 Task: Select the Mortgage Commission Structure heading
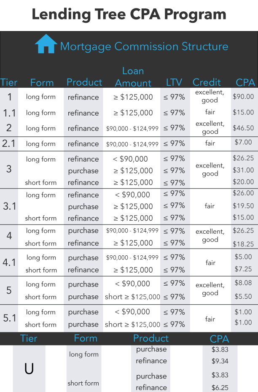click(144, 46)
